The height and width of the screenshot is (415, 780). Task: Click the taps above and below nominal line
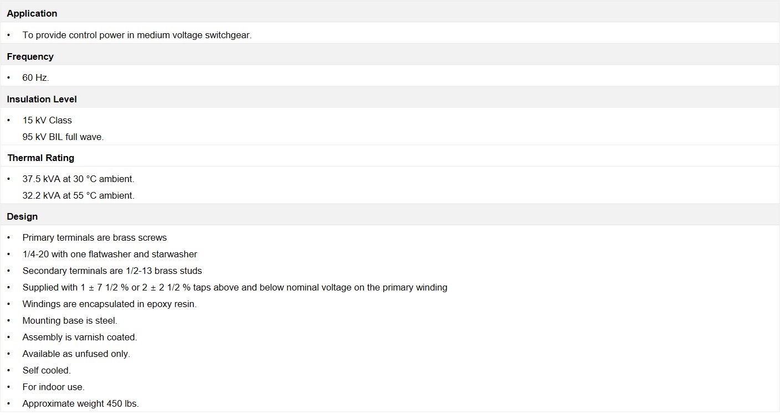tap(235, 288)
